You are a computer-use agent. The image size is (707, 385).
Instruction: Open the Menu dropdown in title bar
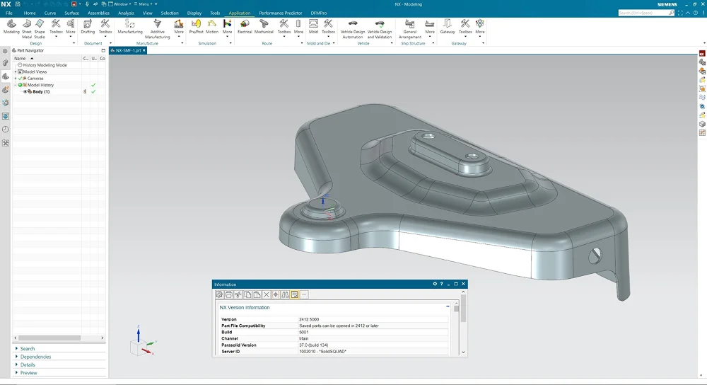[144, 4]
